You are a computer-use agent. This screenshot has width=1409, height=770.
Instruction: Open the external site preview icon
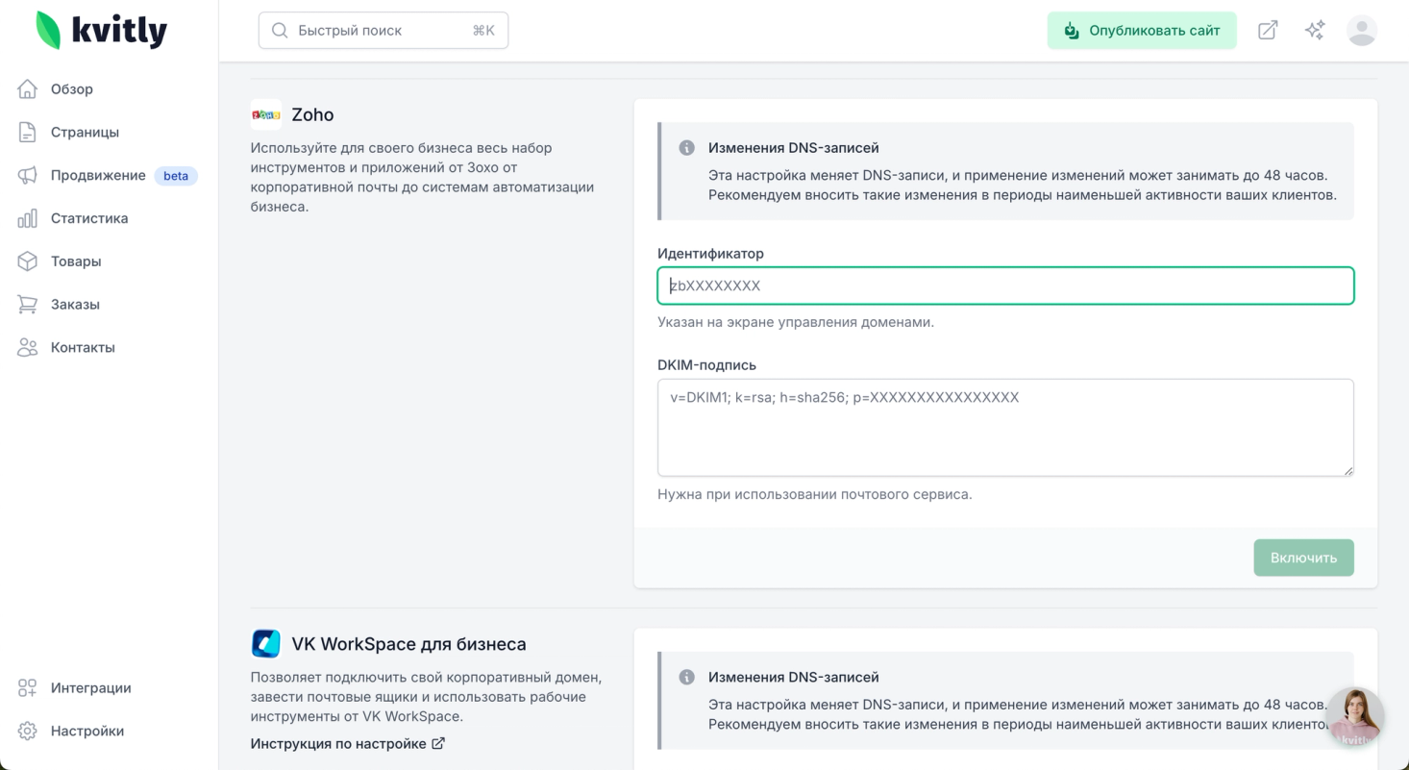tap(1268, 31)
